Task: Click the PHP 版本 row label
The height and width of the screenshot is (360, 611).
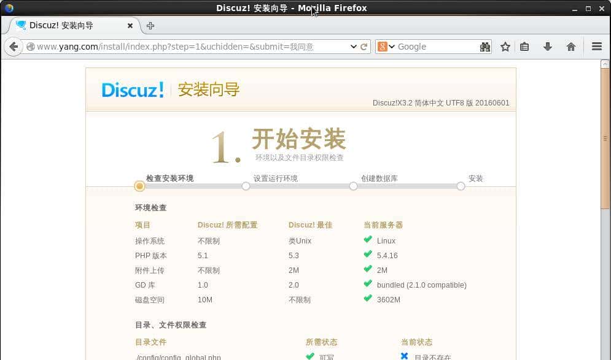Action: point(151,256)
